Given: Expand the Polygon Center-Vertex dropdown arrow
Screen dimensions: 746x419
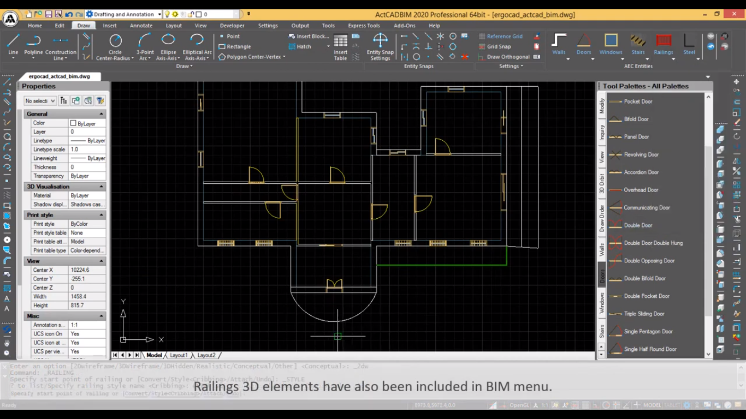Looking at the screenshot, I should [284, 57].
